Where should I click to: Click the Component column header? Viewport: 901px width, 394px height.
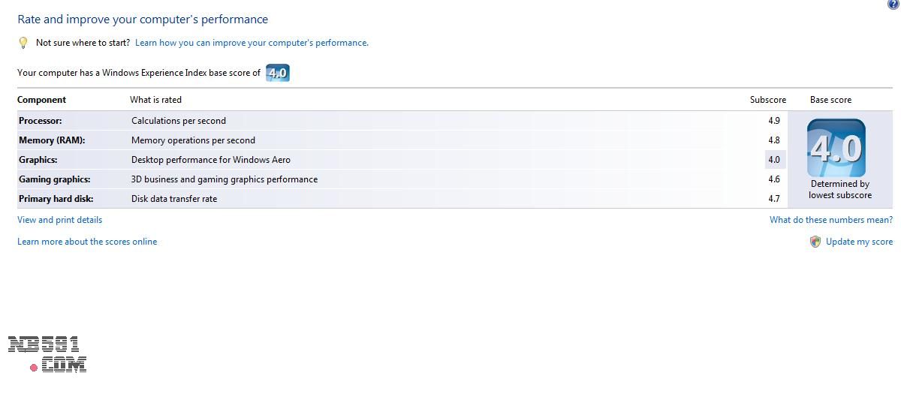(x=41, y=100)
